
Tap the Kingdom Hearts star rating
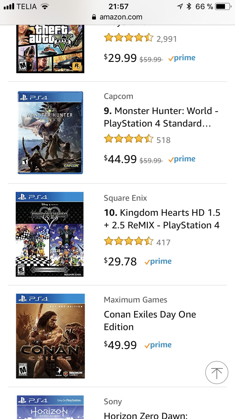[x=129, y=241]
